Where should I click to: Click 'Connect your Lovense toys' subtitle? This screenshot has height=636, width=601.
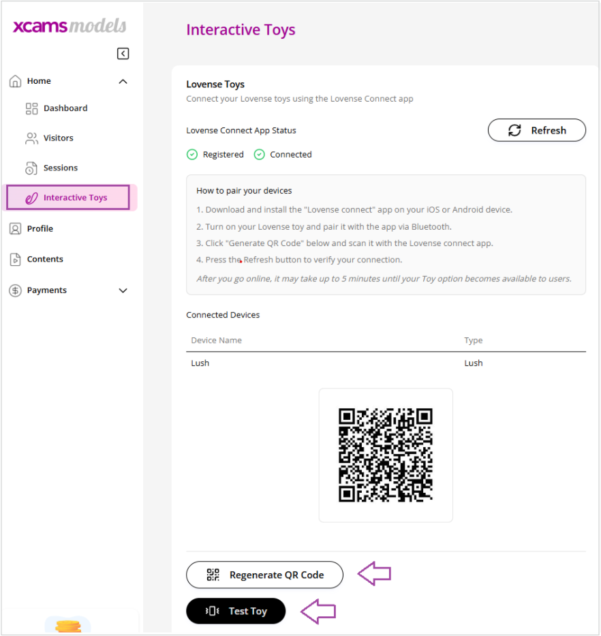[x=300, y=99]
